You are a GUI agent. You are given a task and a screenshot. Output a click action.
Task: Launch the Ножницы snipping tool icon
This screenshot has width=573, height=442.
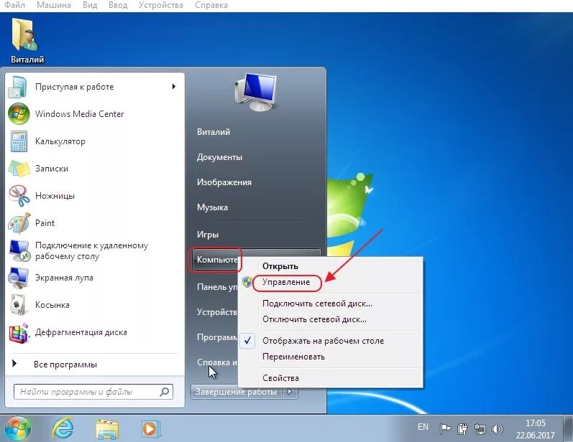click(18, 196)
